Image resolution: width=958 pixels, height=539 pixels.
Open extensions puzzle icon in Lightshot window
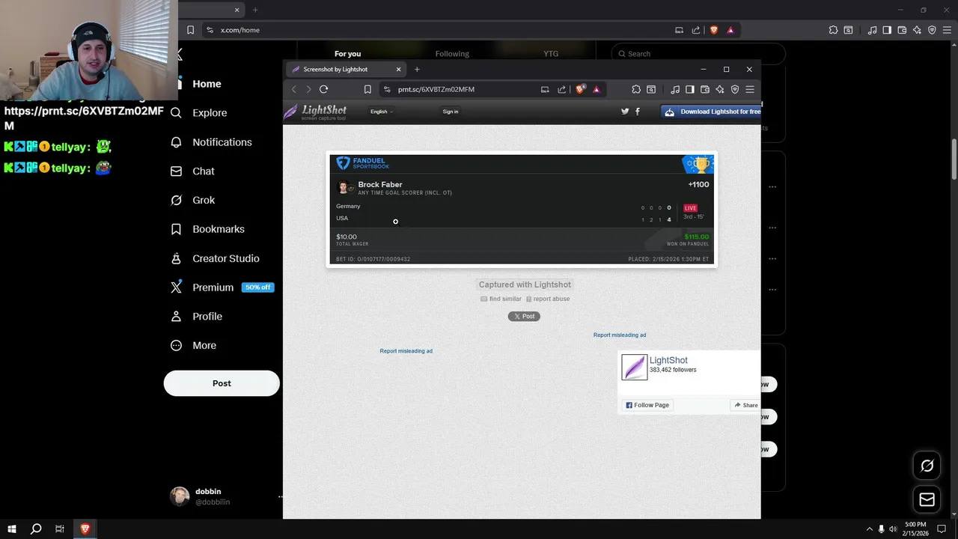[x=636, y=89]
